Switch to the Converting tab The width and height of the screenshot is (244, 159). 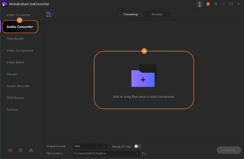(130, 15)
